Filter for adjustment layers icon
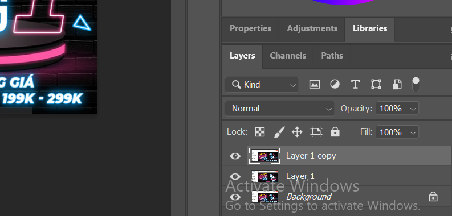The height and width of the screenshot is (216, 452). tap(335, 84)
